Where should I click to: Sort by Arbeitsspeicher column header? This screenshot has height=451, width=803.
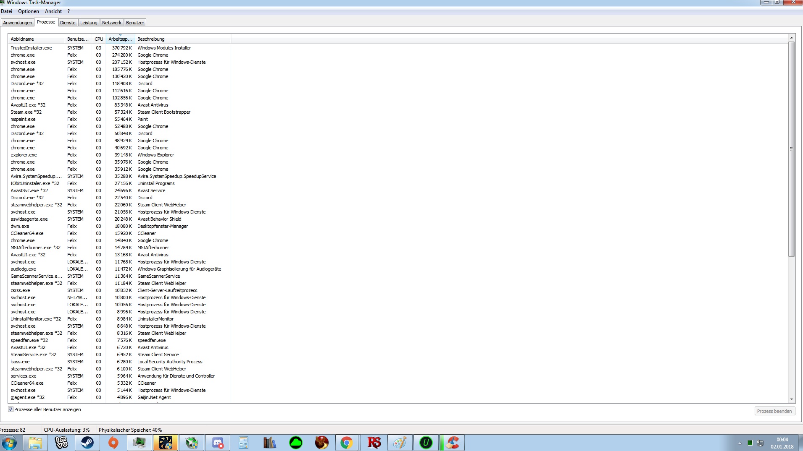coord(120,39)
